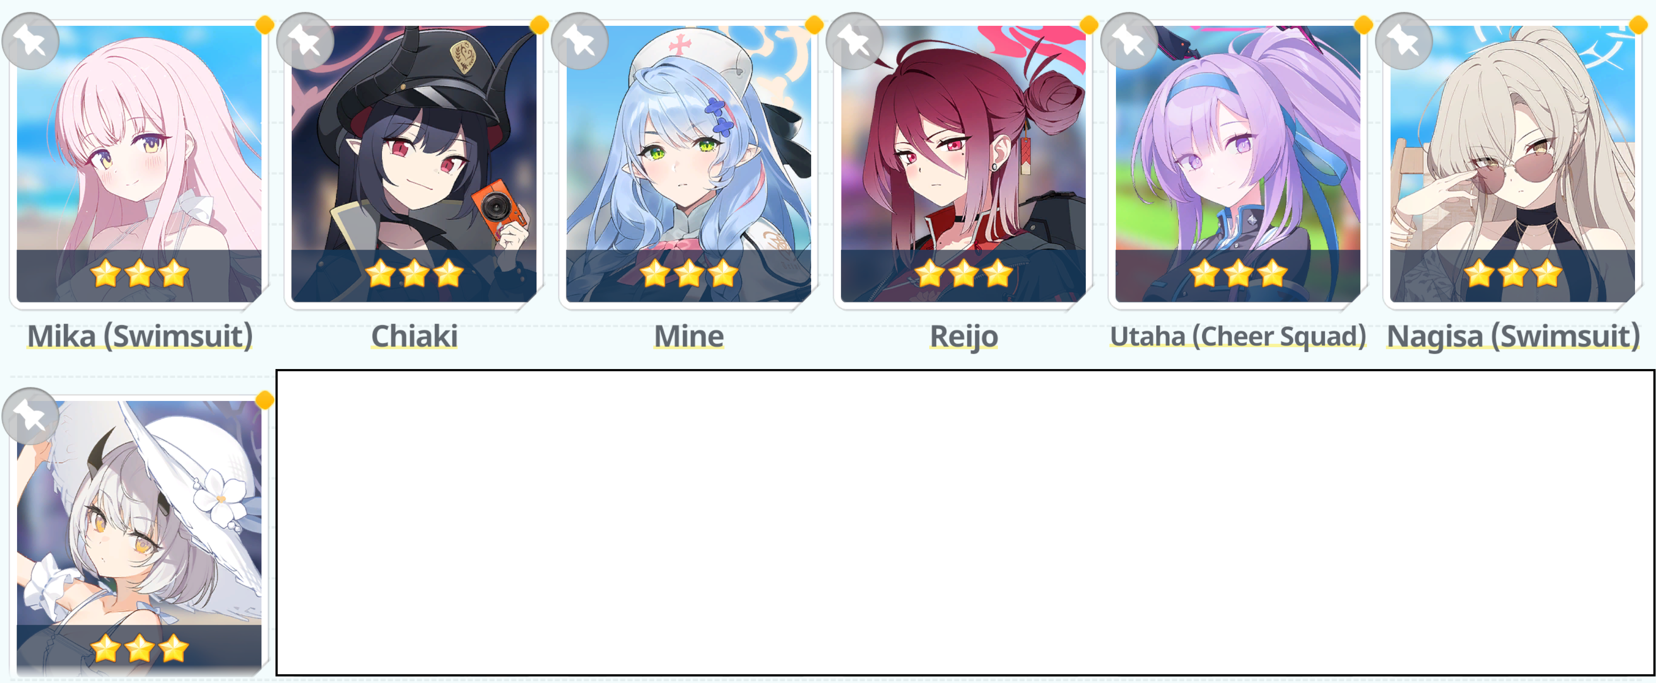
Task: Select the purple-haired Utaha portrait
Action: coord(1238,164)
